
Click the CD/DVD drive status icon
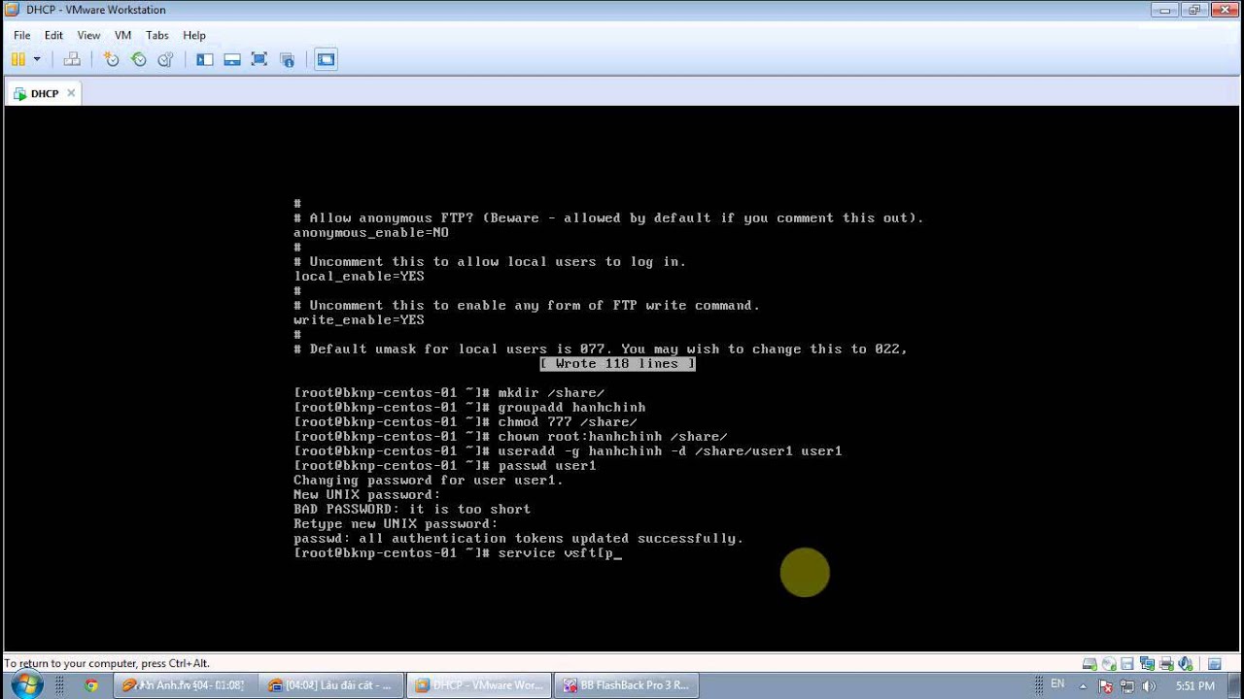tap(1109, 664)
